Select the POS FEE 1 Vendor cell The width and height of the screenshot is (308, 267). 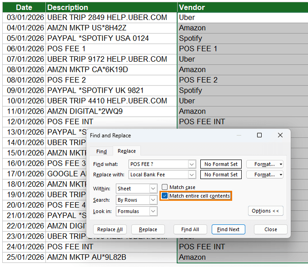pos(243,49)
